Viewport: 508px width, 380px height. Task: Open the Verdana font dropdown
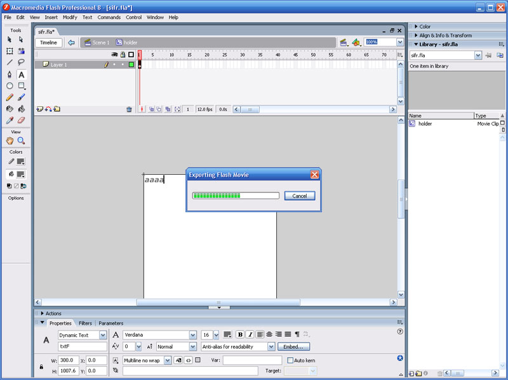click(x=193, y=335)
